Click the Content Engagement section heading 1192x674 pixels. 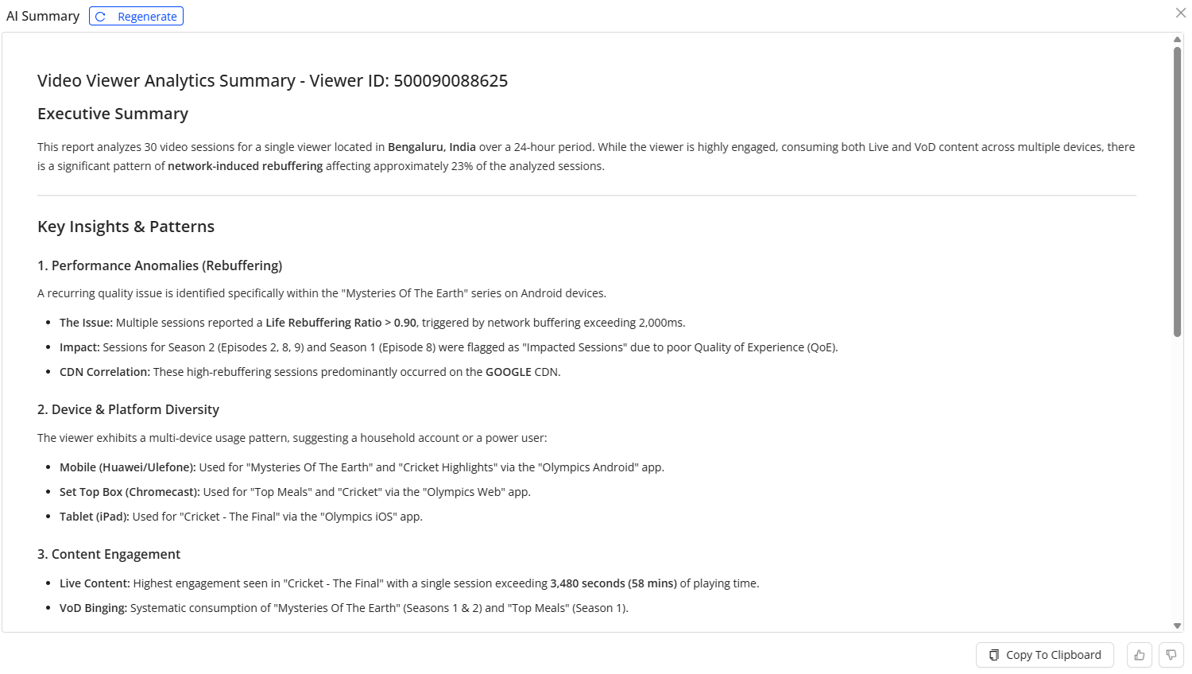(109, 554)
